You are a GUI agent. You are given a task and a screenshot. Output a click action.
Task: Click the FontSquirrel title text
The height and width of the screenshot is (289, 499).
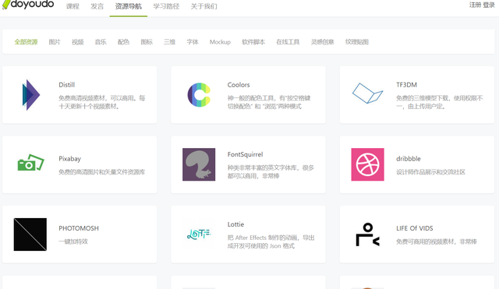pyautogui.click(x=246, y=154)
